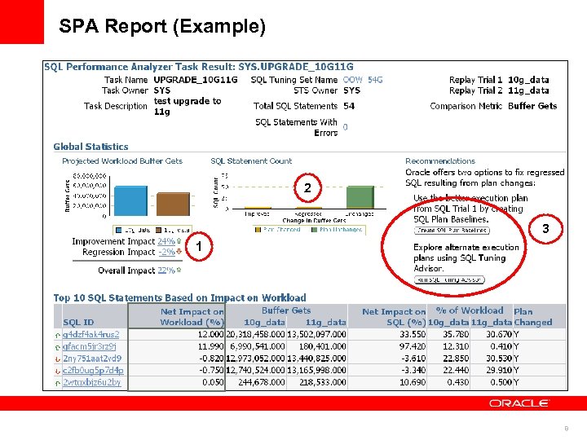Click the brown bar in Projected Workload Buffer Gets chart
Image resolution: width=587 pixels, height=440 pixels.
pos(173,205)
